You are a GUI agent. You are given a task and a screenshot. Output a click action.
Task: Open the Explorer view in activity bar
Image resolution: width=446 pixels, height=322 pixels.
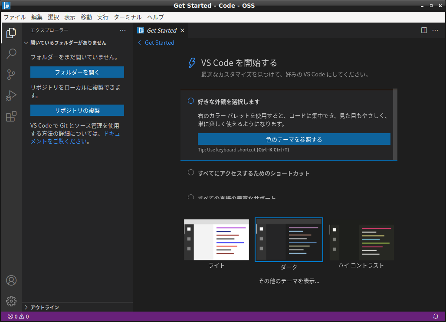click(x=11, y=33)
